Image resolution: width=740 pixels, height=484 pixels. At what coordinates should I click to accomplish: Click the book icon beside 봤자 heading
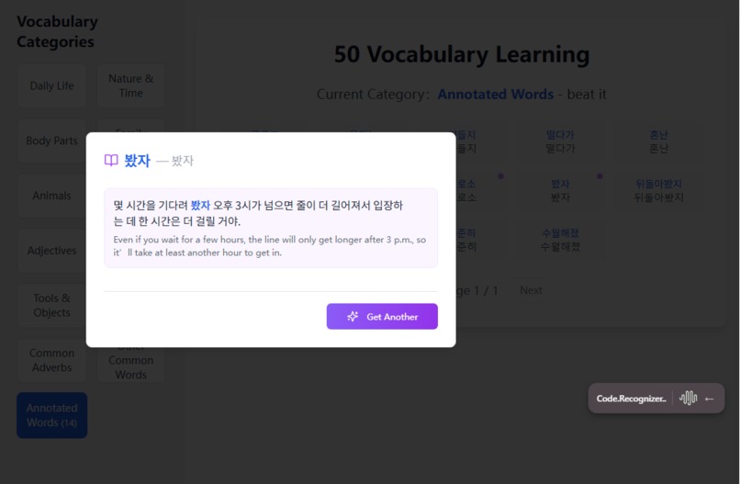click(111, 161)
